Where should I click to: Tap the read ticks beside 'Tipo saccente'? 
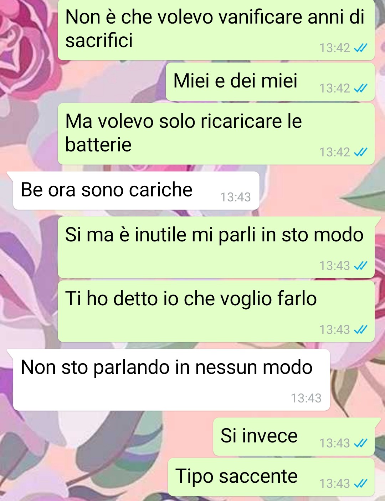point(360,484)
